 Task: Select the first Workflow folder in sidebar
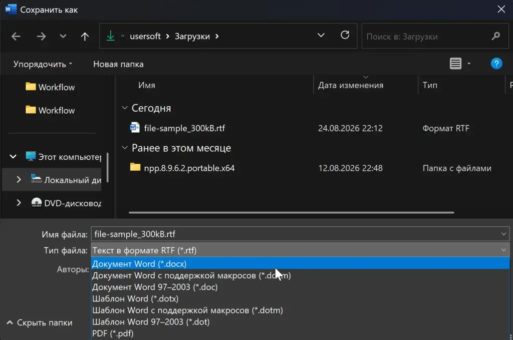tap(50, 87)
